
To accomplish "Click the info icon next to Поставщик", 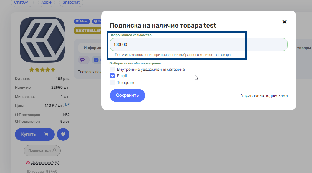I will pos(17,115).
